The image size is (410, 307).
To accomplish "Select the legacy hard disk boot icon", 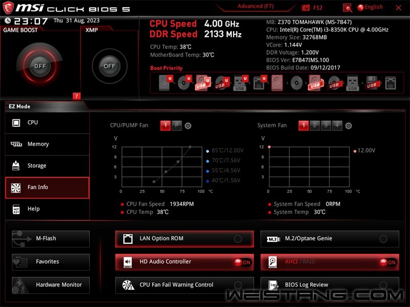I will point(277,83).
